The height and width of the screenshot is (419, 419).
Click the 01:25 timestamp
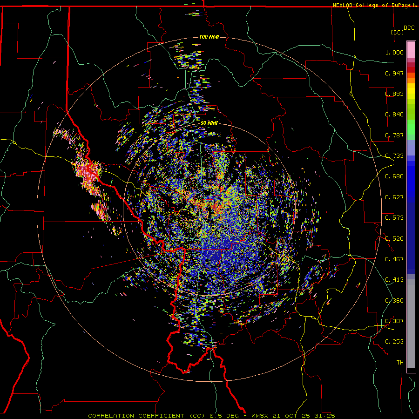(324, 416)
